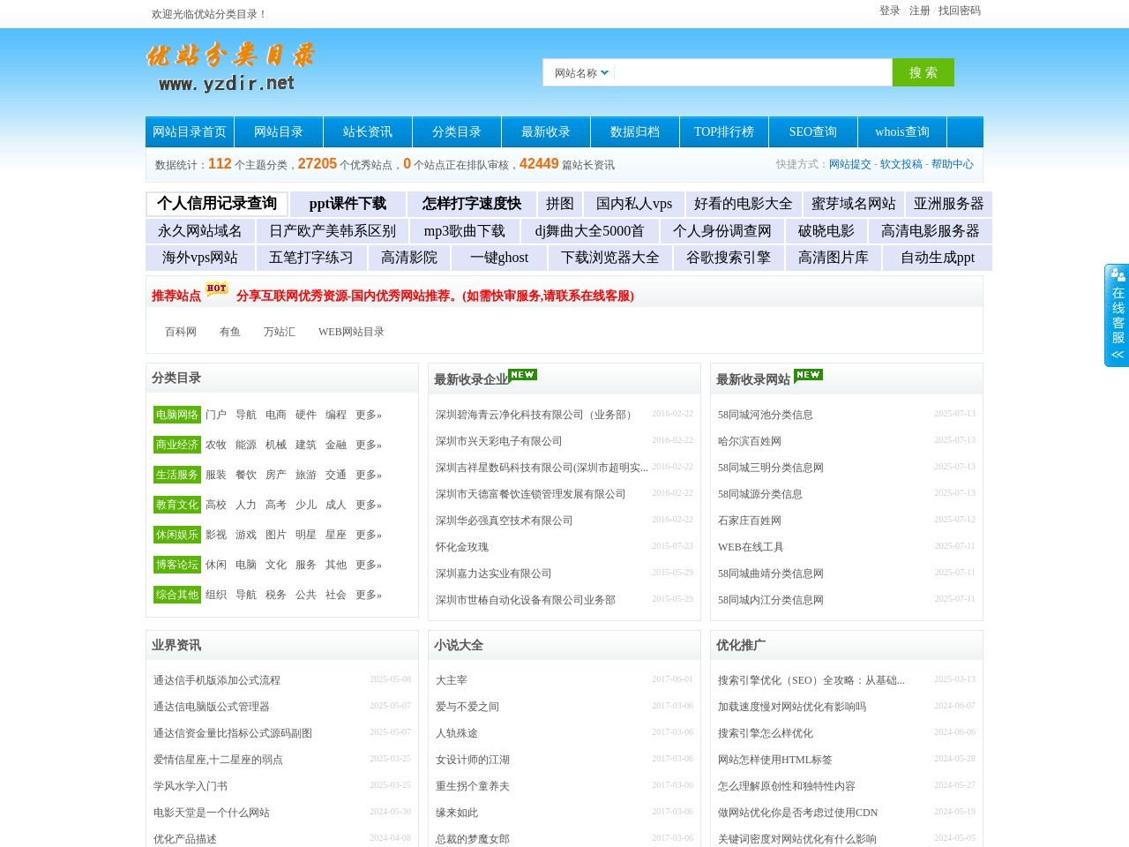Expand 更多» in the 电脑网络 row
This screenshot has width=1129, height=847.
(368, 415)
